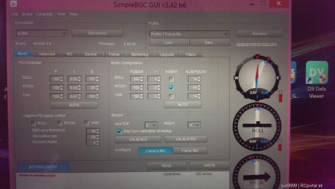Click the red level bar beside the ROLL gauge

coord(280,145)
